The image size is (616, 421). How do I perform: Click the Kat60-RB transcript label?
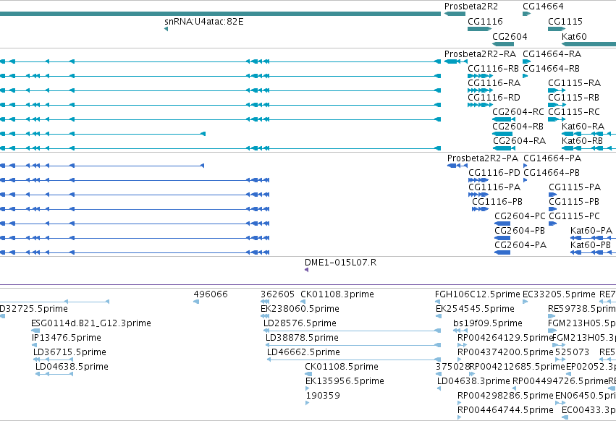pyautogui.click(x=582, y=140)
